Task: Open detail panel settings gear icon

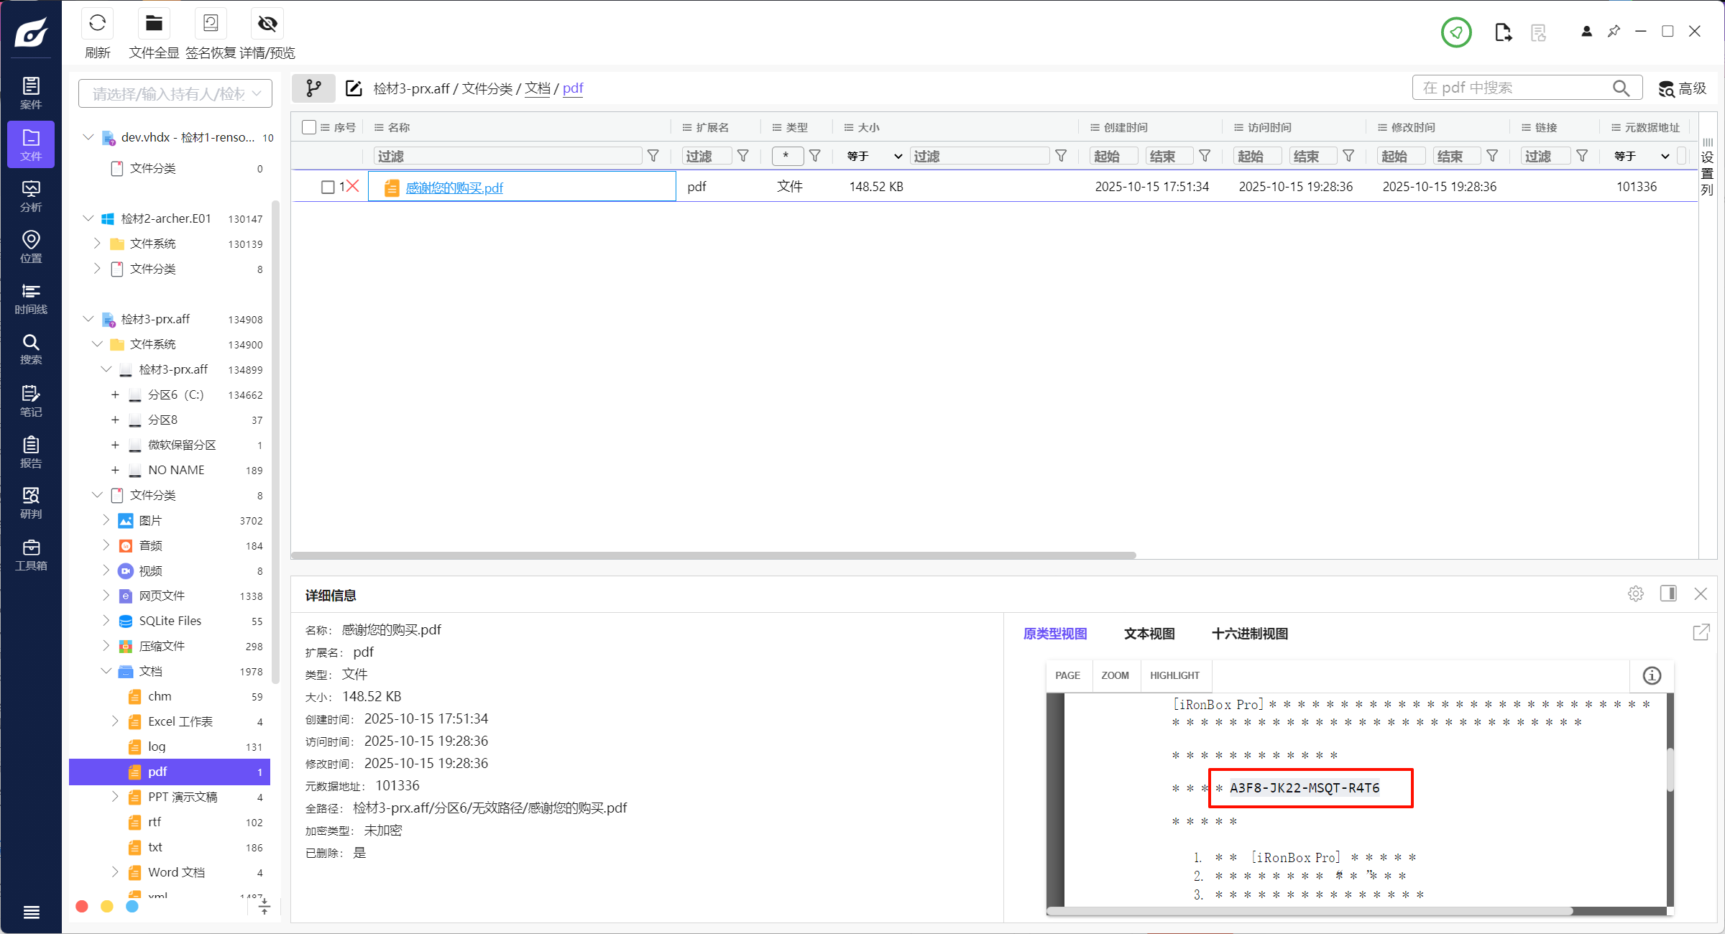Action: [x=1636, y=594]
